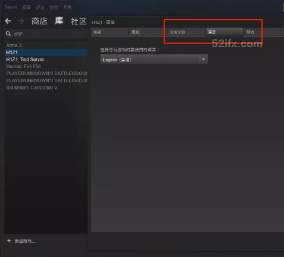This screenshot has width=284, height=257.
Task: Switch to the 本地文件 tab
Action: pyautogui.click(x=186, y=32)
